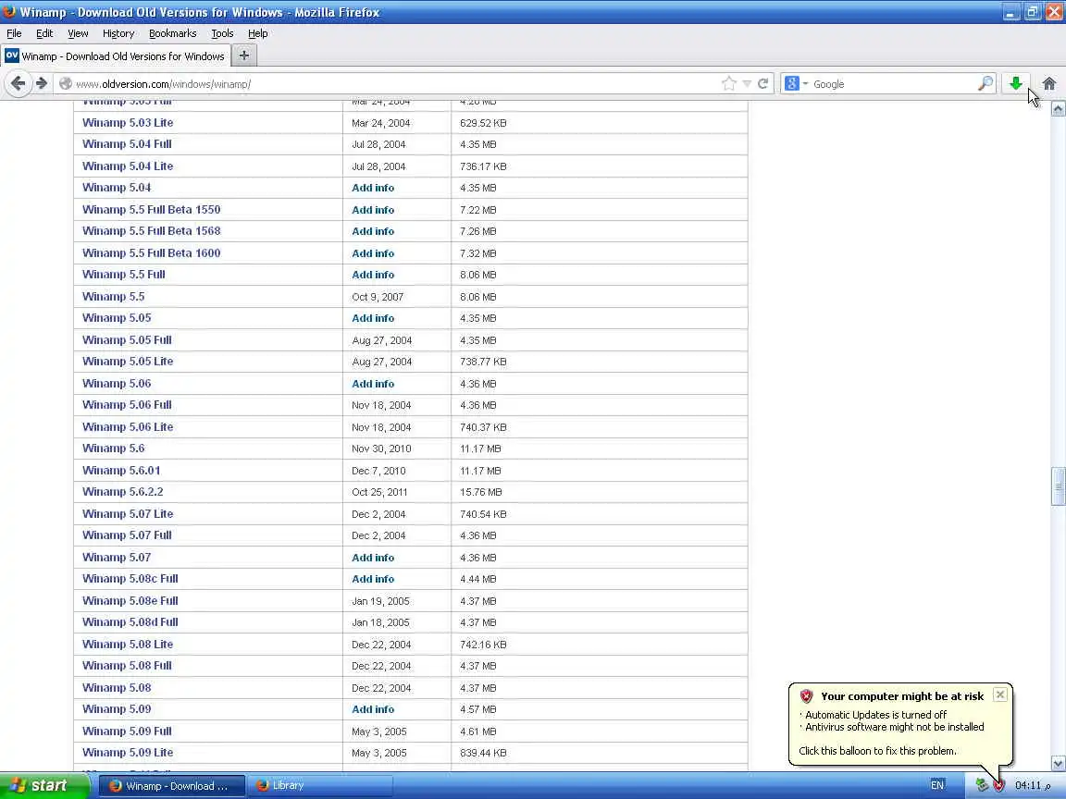Click Add info for Winamp 5.5 Full
Screen dimensions: 1066x799
(373, 275)
